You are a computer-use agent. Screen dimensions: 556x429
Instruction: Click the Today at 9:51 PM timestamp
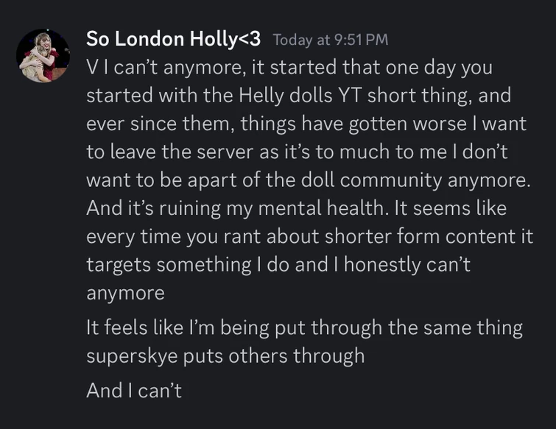point(330,40)
